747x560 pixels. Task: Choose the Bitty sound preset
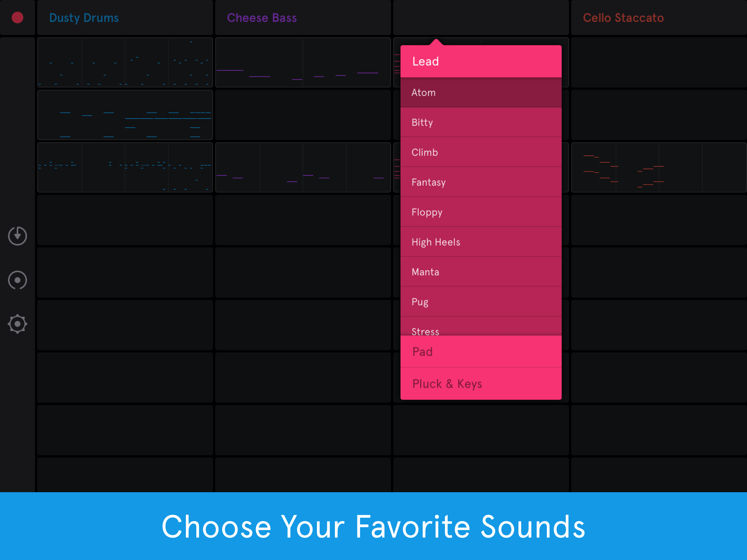481,122
